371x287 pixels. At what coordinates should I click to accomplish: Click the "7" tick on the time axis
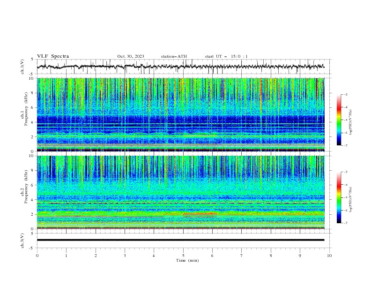[x=242, y=256]
